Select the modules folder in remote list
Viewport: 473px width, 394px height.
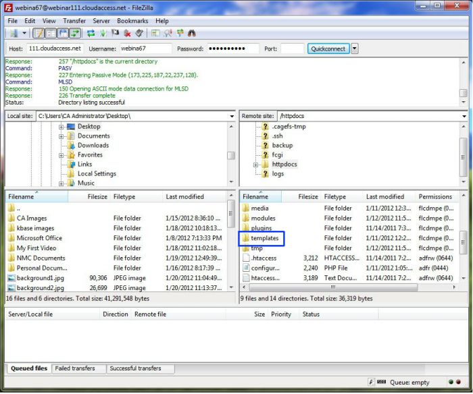tap(263, 219)
